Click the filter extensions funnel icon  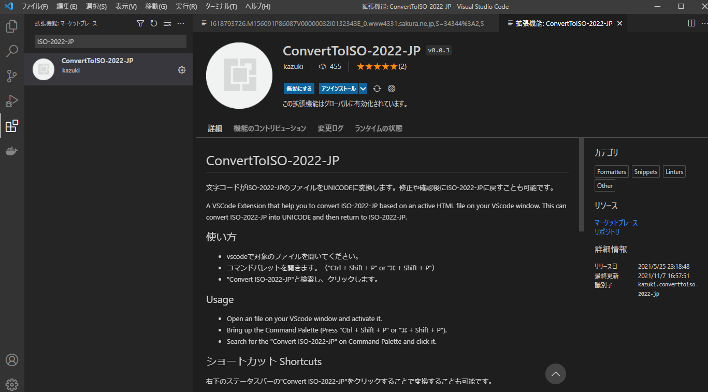pyautogui.click(x=140, y=23)
